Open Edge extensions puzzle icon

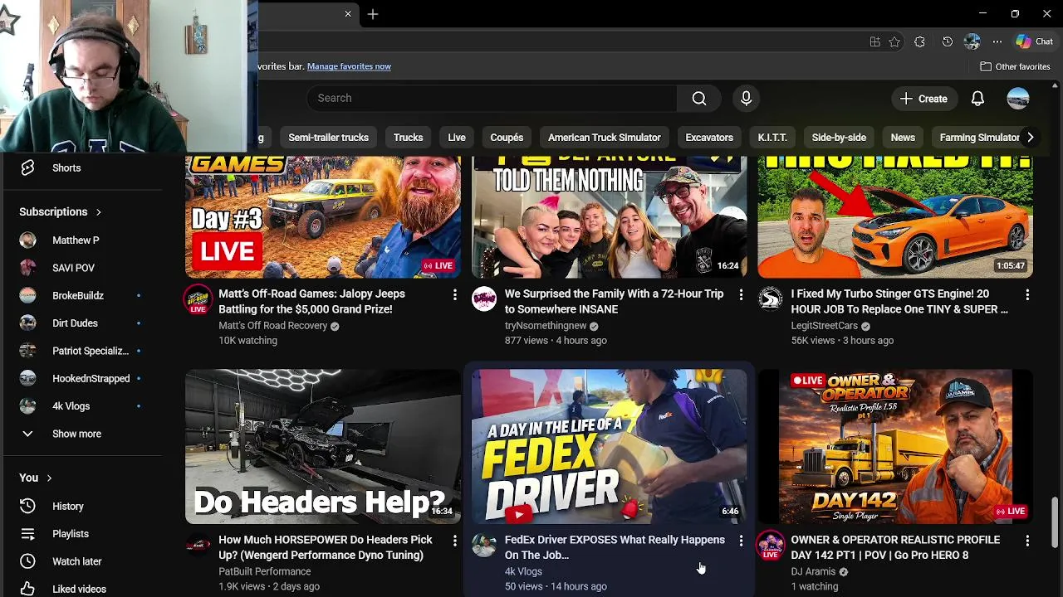(x=919, y=41)
